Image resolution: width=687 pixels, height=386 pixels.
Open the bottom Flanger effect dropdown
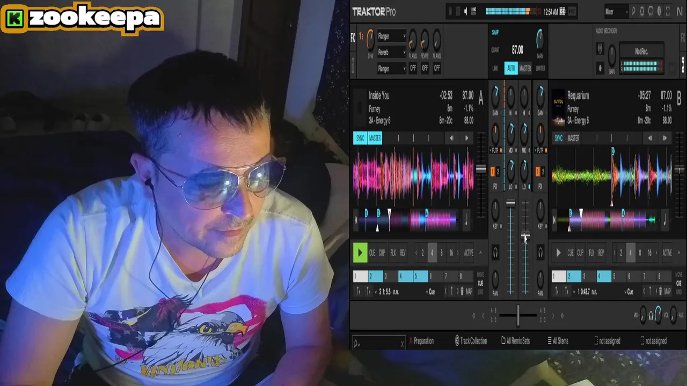[x=391, y=69]
